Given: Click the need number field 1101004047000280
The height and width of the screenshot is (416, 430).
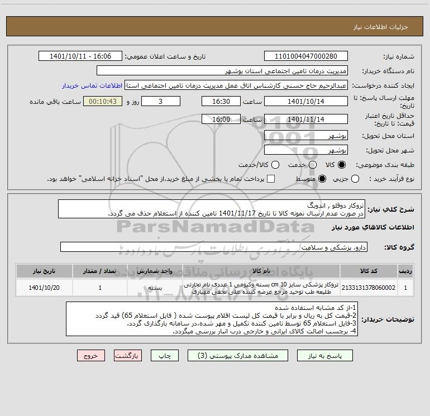Looking at the screenshot, I should coord(306,56).
